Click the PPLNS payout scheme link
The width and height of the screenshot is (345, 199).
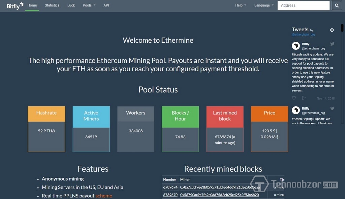[x=104, y=196]
